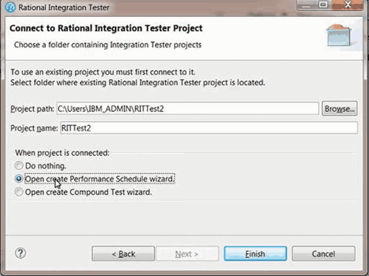Open help with the question mark icon

20,253
